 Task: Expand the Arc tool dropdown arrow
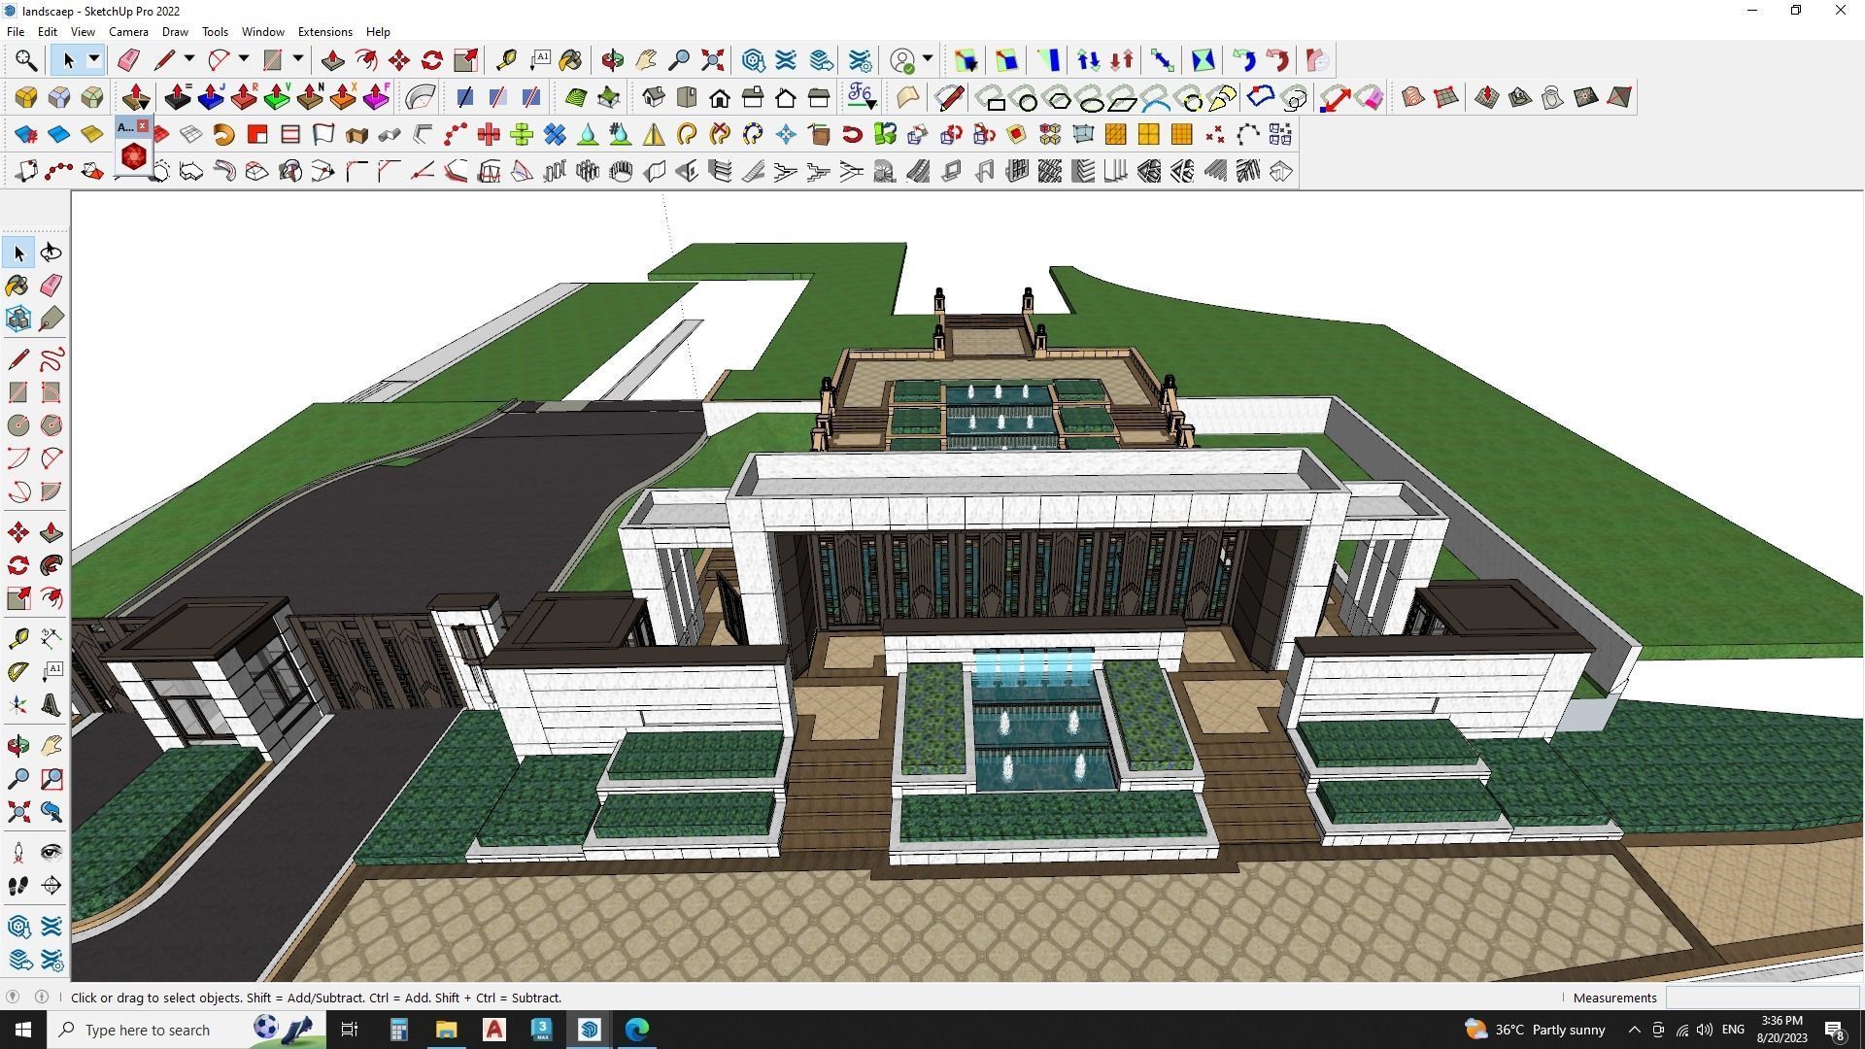pos(244,60)
